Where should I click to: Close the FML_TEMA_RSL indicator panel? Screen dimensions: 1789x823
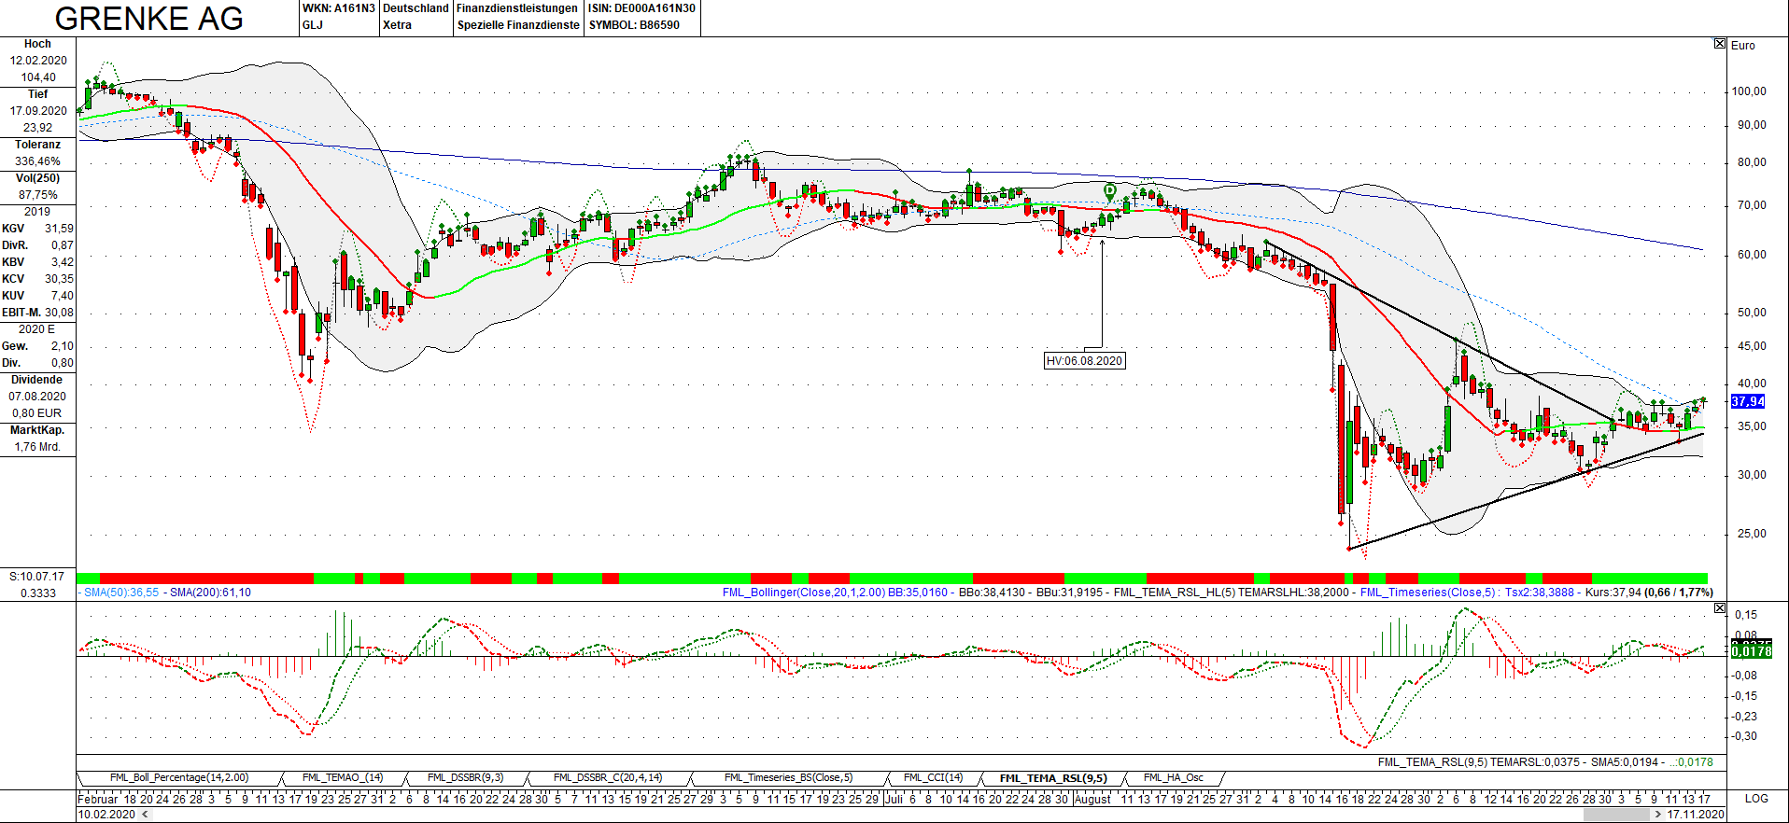pos(1720,608)
